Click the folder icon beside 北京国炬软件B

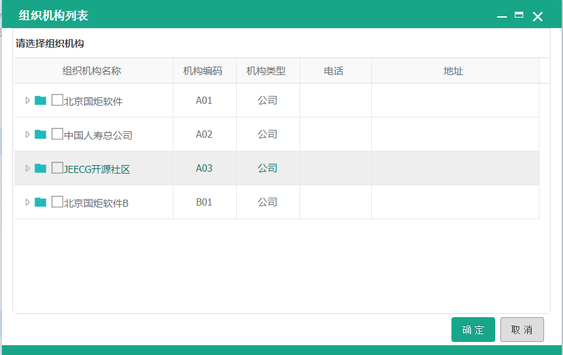[x=40, y=202]
